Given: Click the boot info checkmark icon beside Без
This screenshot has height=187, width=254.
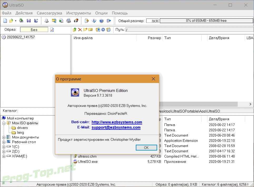Looking at the screenshot, I should click(x=52, y=30).
